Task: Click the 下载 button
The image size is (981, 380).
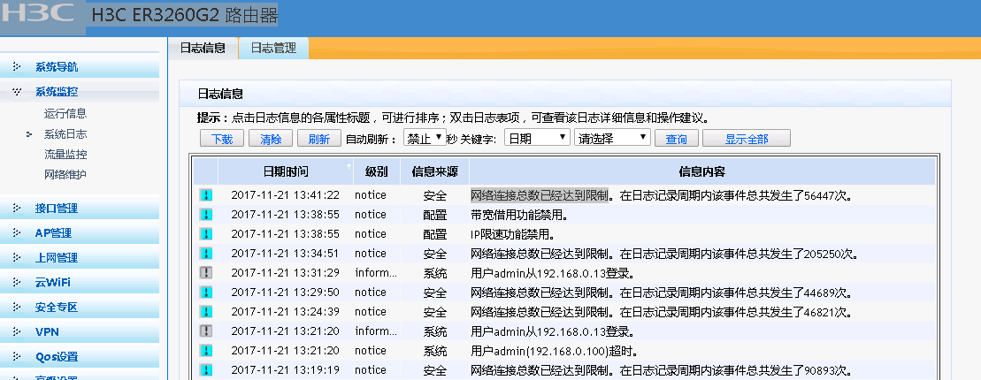Action: point(222,138)
